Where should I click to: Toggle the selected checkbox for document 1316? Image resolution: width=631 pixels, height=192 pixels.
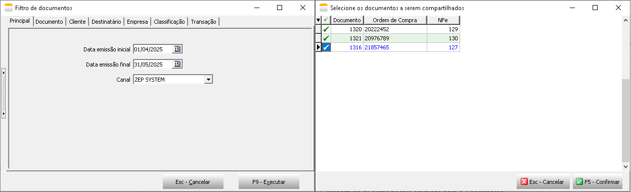click(x=326, y=47)
